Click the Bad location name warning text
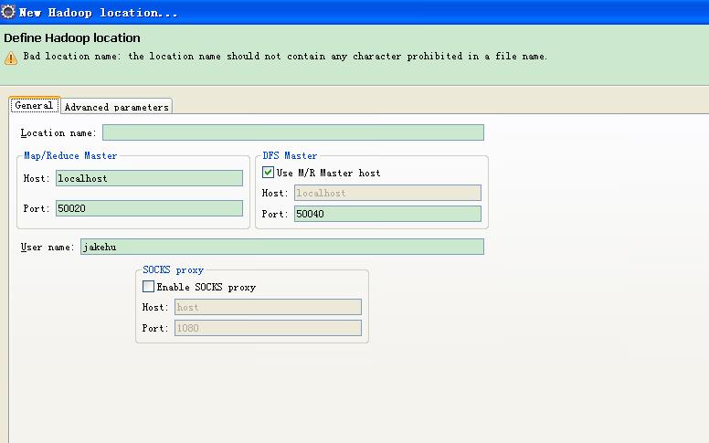Viewport: 709px width, 443px height. tap(285, 57)
